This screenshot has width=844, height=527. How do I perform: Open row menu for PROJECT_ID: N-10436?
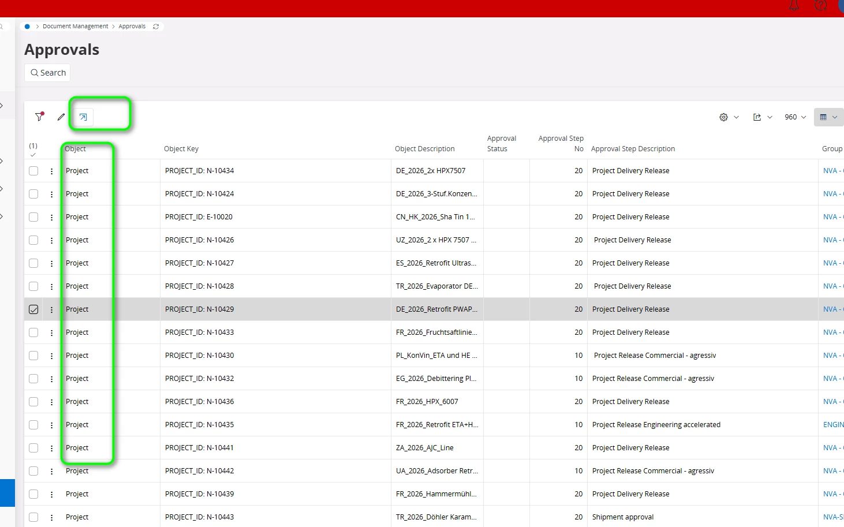pos(52,402)
